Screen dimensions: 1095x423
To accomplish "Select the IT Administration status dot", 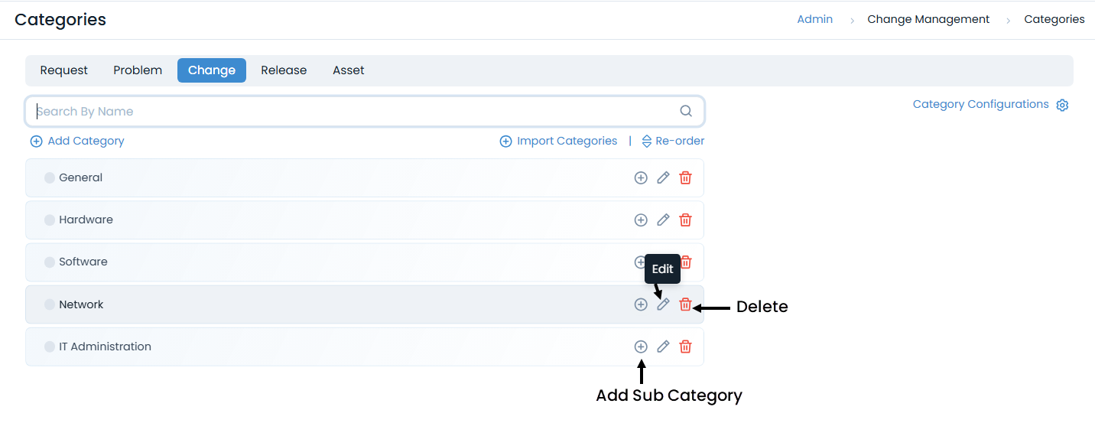I will point(50,347).
